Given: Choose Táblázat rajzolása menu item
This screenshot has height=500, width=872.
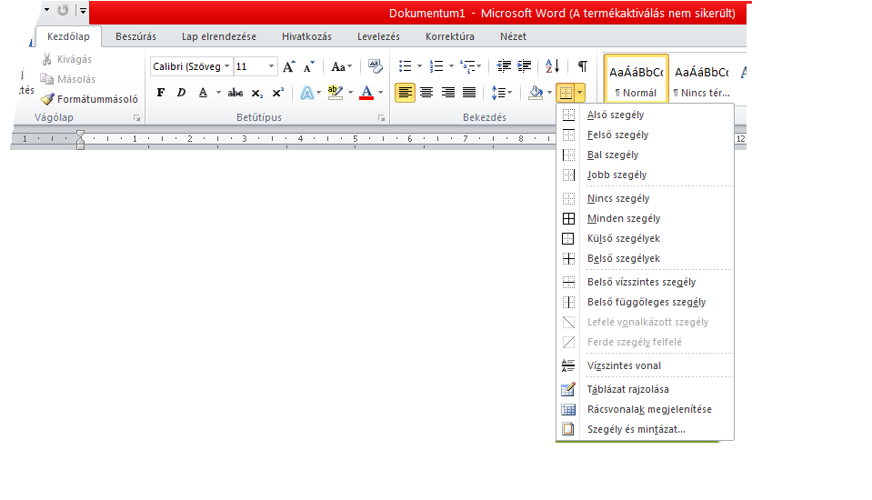Looking at the screenshot, I should (x=645, y=389).
